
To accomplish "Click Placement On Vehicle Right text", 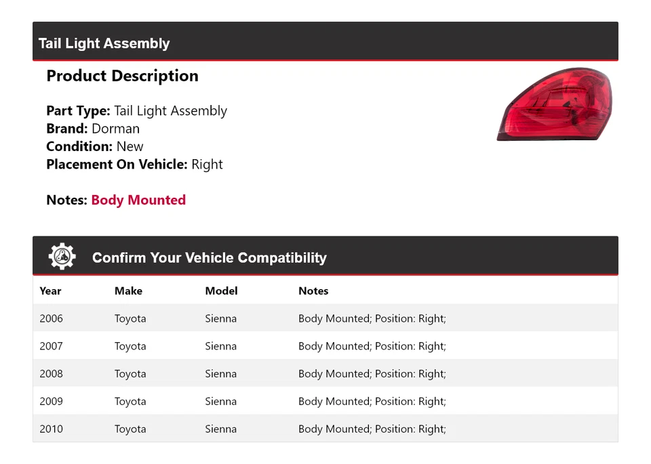I will tap(134, 164).
